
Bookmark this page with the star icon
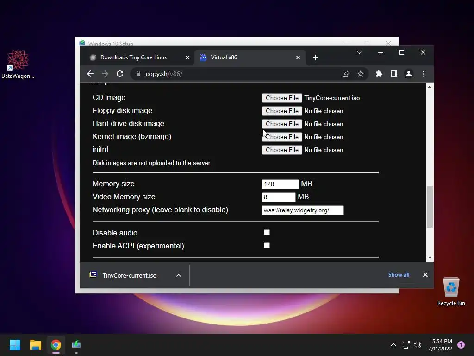(360, 74)
